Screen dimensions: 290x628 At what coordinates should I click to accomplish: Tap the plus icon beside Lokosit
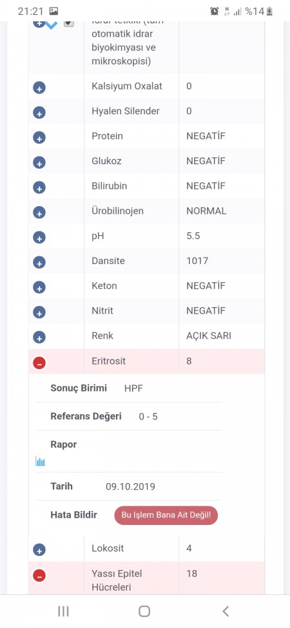(39, 550)
